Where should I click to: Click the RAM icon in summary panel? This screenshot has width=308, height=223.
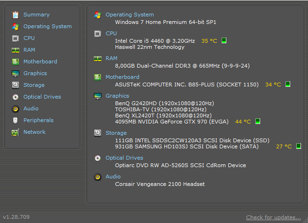98,59
